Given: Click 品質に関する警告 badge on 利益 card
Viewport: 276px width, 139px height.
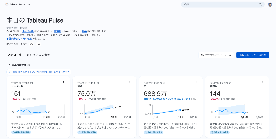Looking at the screenshot, I should click(x=87, y=132).
